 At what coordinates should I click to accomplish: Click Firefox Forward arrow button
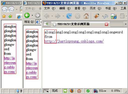58,16
